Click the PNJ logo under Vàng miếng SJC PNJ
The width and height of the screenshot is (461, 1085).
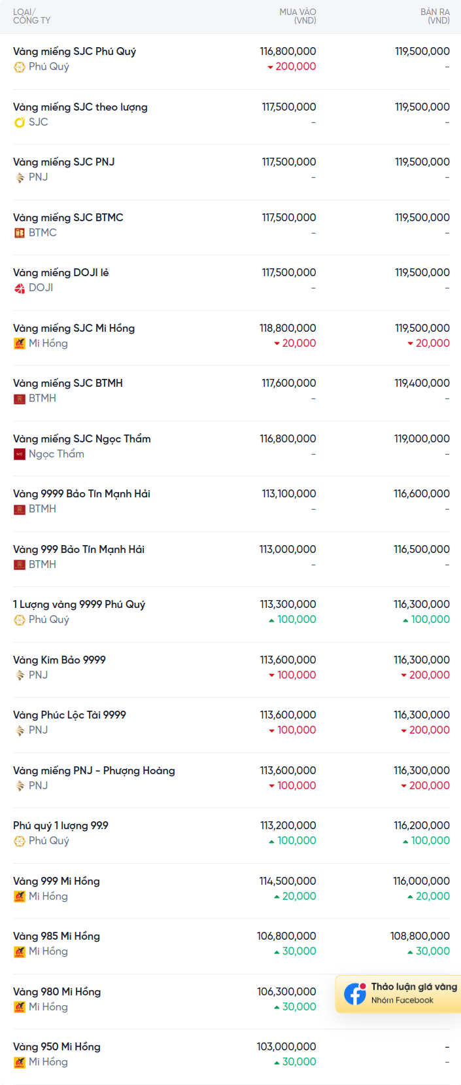(20, 177)
